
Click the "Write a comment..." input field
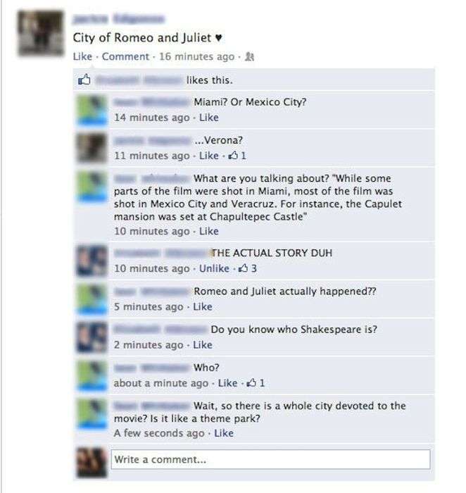[270, 459]
